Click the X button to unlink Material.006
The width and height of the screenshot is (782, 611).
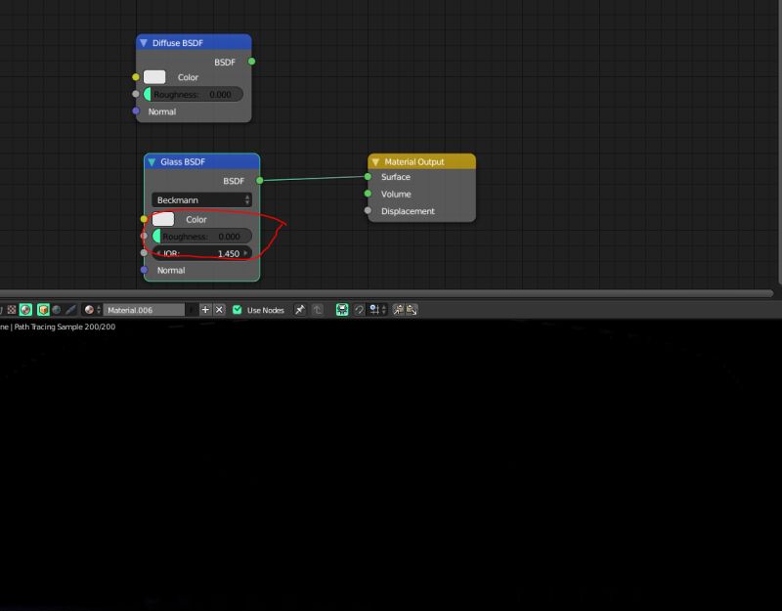219,310
